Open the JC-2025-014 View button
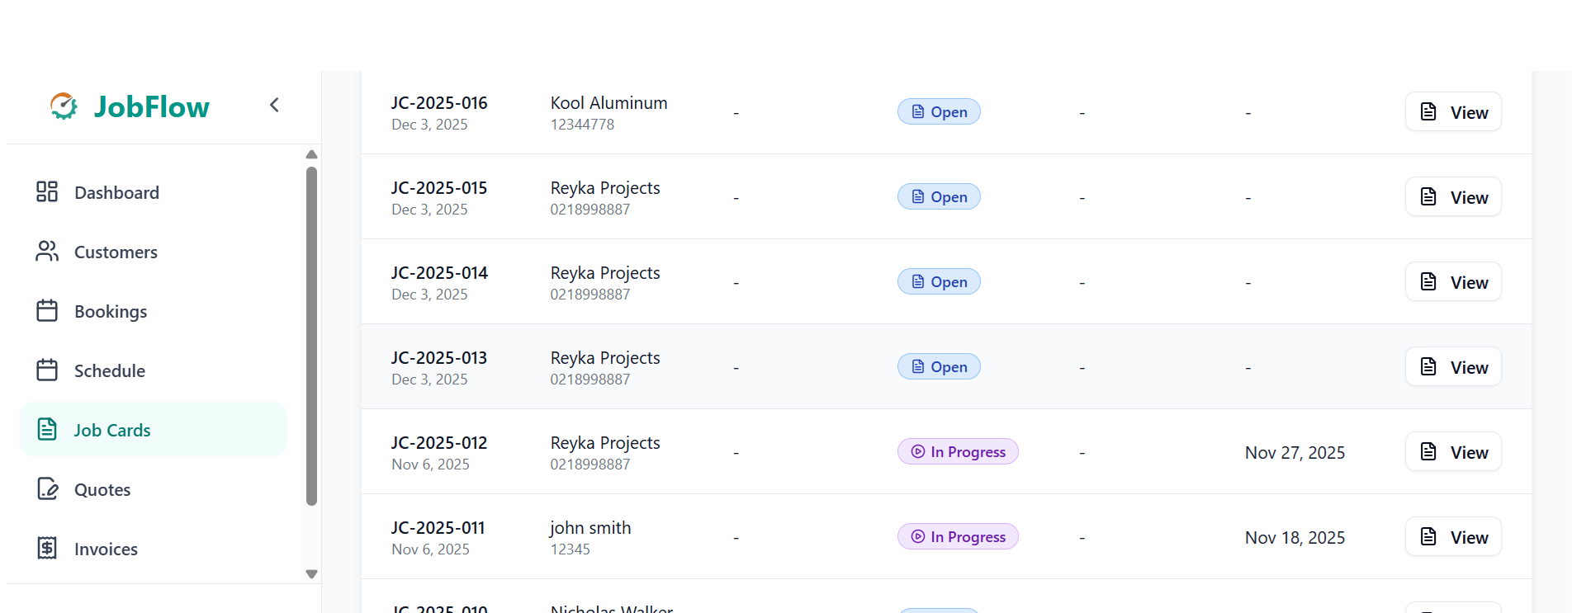 (1453, 282)
